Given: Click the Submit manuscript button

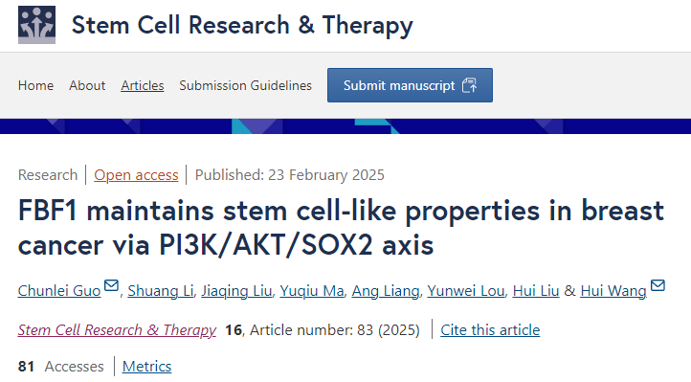Looking at the screenshot, I should (410, 85).
